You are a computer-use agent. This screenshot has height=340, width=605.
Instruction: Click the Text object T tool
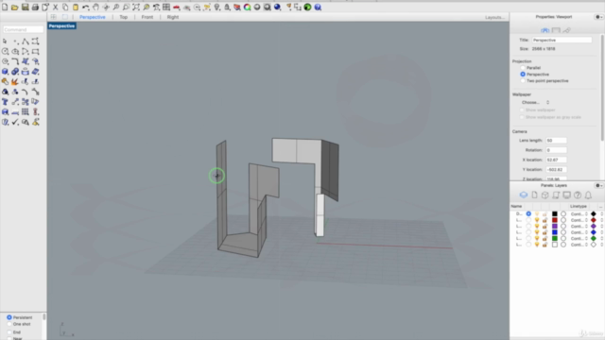[5, 102]
